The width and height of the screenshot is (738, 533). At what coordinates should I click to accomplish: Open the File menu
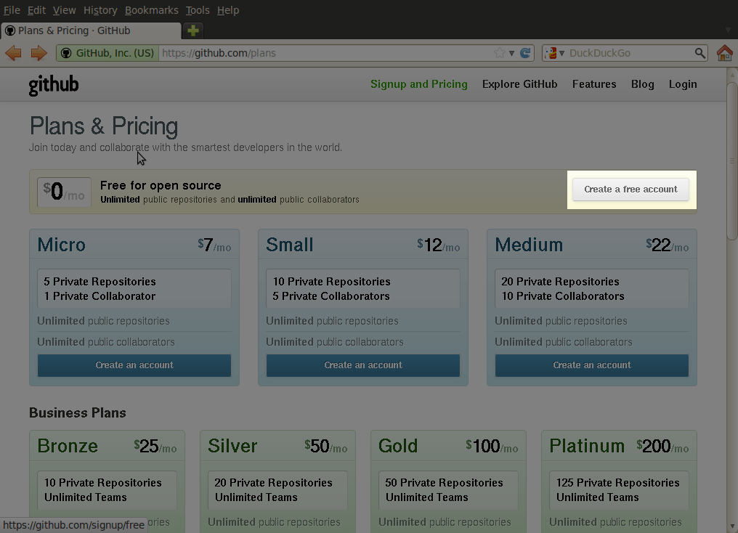click(12, 10)
